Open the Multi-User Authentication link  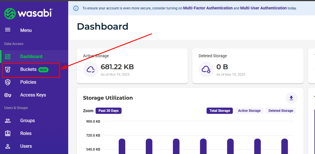coord(263,8)
